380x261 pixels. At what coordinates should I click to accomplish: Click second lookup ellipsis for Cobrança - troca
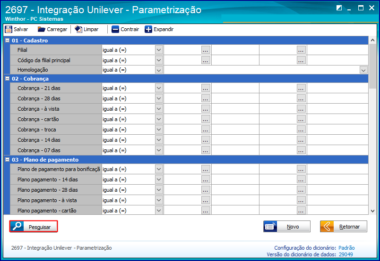[301, 130]
